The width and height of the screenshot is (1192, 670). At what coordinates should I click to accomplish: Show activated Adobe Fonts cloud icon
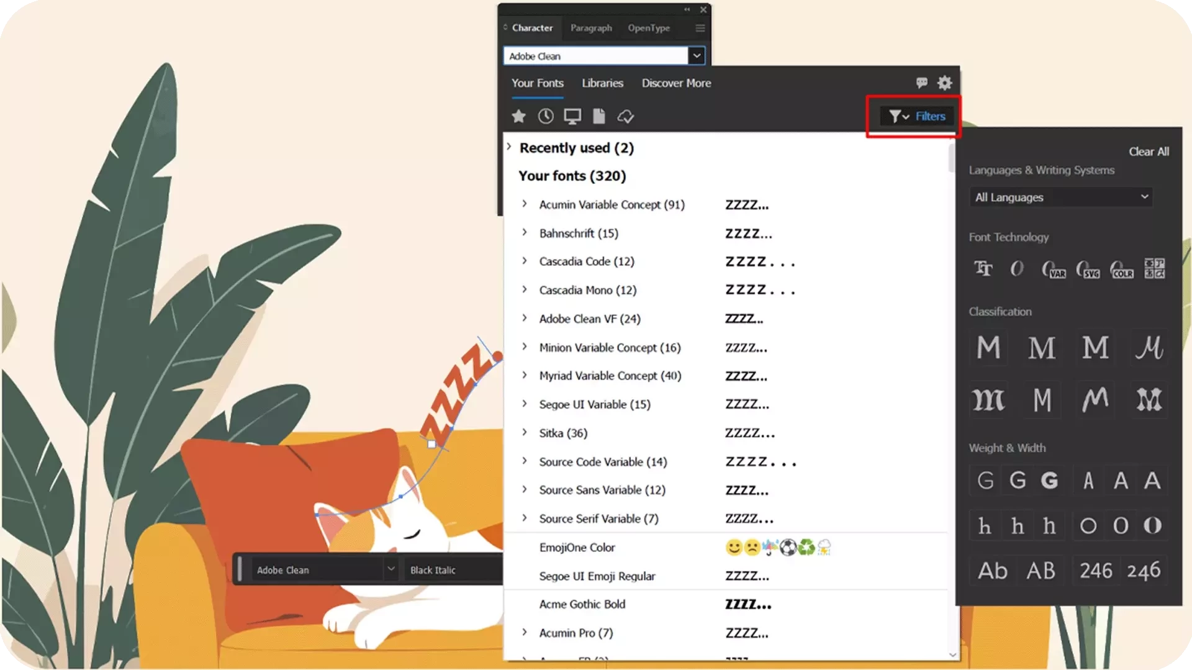626,116
